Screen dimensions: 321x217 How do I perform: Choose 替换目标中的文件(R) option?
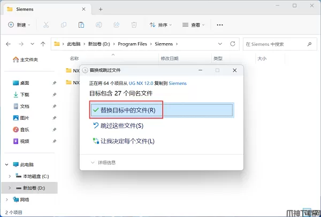click(162, 110)
